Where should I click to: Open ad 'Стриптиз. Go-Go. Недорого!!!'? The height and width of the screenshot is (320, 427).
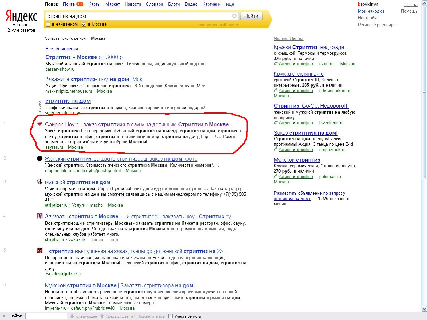pos(311,106)
